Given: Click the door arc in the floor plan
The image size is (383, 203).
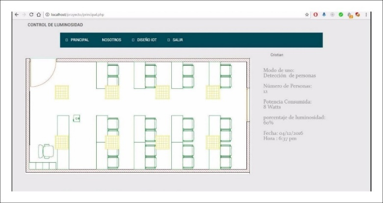Looking at the screenshot, I should pos(43,74).
